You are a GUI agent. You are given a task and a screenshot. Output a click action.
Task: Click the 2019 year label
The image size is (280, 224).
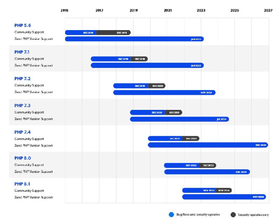[x=134, y=10]
